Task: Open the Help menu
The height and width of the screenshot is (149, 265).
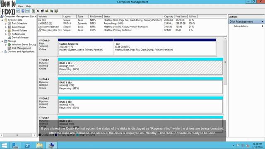Action: [x=28, y=6]
